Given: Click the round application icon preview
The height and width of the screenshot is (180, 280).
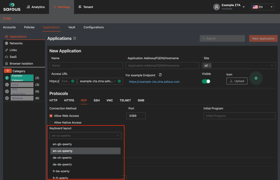Looking at the screenshot, I should (256, 78).
